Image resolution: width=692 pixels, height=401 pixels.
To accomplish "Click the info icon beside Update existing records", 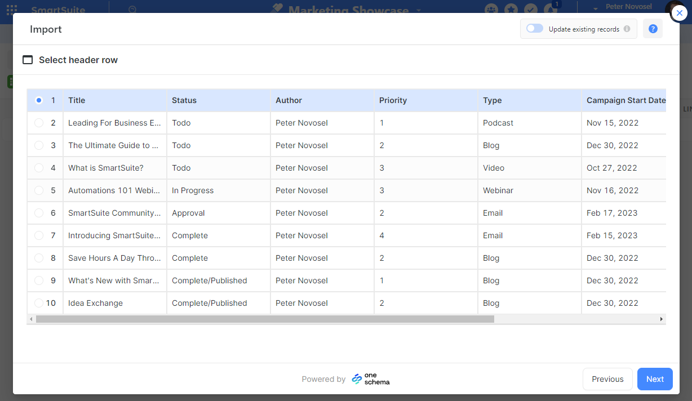I will 627,29.
